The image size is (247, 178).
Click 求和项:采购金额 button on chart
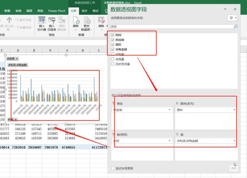click(18, 65)
